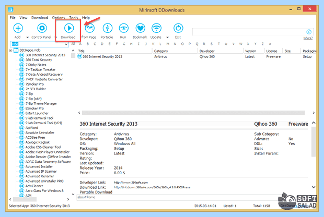Filter apps by # symbol
This screenshot has height=217, width=324.
tap(270, 44)
